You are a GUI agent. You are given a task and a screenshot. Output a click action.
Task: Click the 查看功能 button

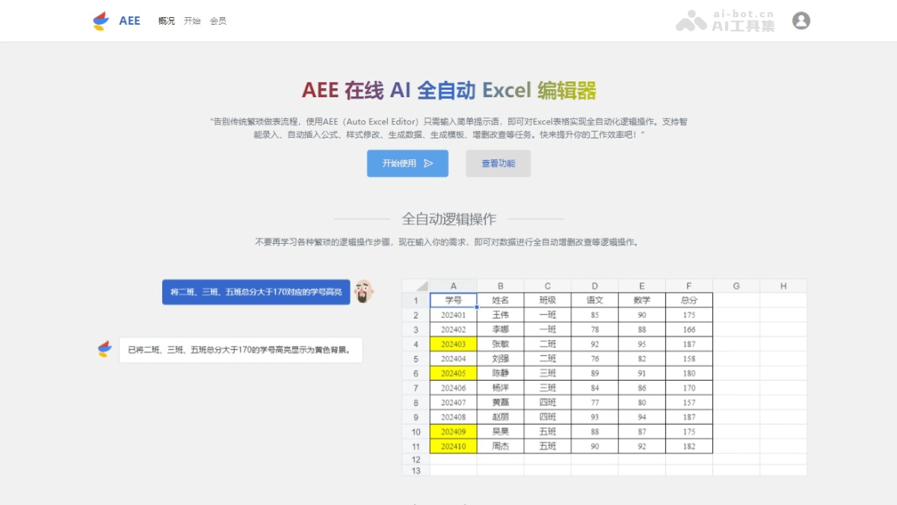pos(498,163)
